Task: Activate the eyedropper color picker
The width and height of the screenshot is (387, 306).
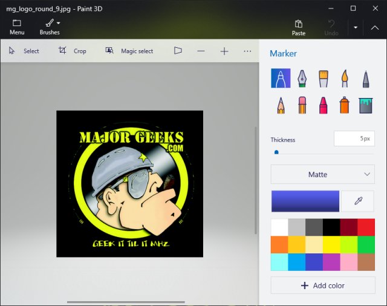Action: (x=358, y=201)
